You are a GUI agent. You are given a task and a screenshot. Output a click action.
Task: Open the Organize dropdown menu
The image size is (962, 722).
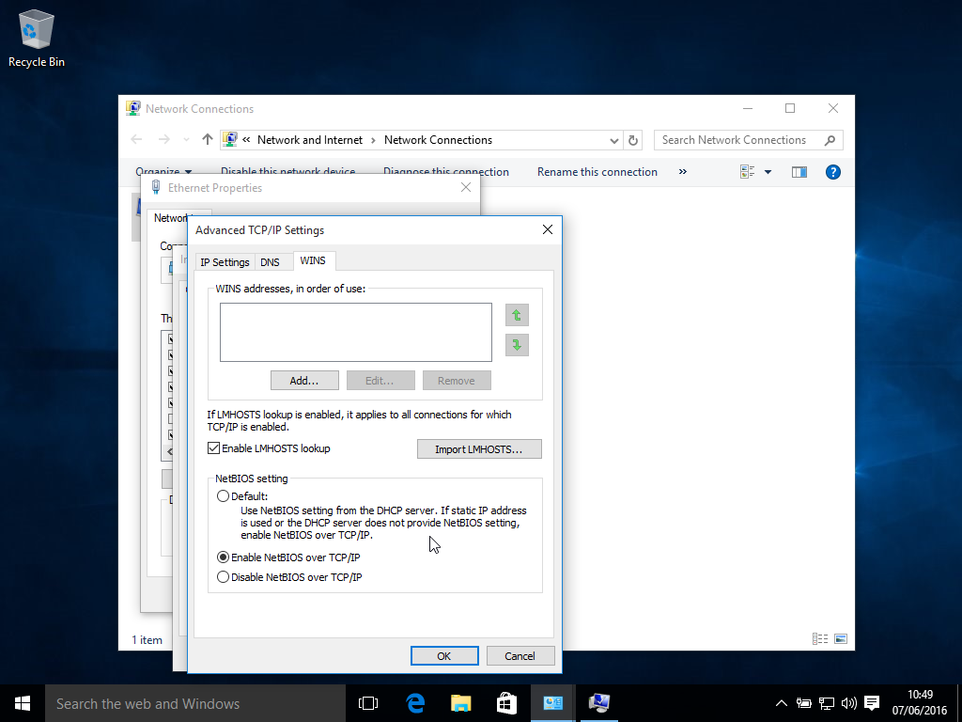[163, 172]
